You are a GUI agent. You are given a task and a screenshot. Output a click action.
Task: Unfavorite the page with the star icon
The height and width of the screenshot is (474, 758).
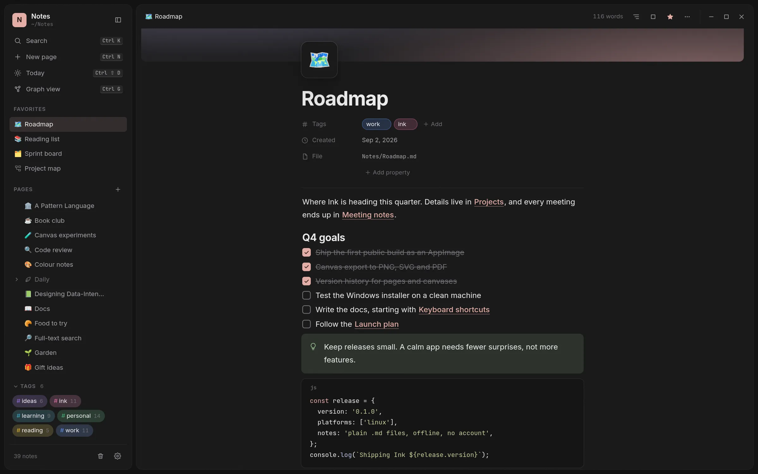tap(670, 17)
